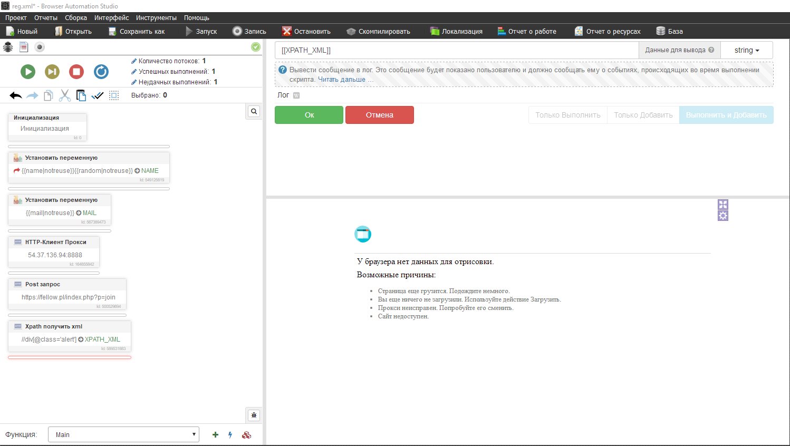Edit successful executions pencil icon

click(134, 72)
